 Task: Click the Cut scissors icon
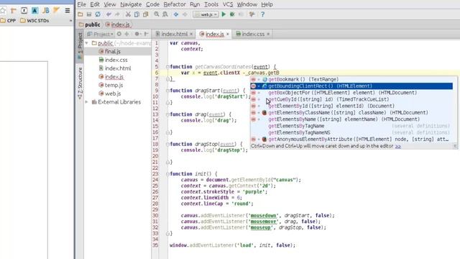[x=128, y=14]
